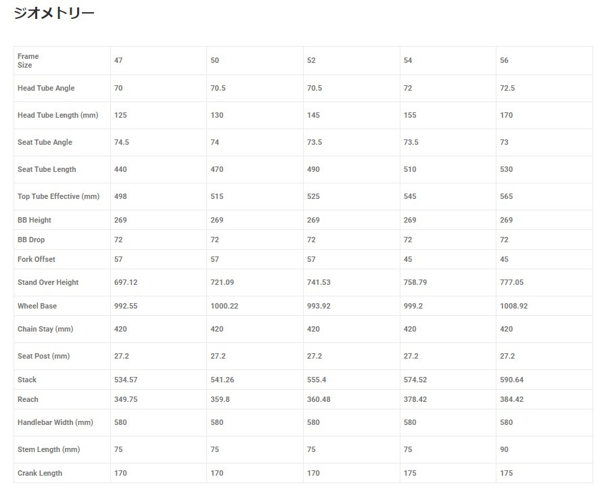Screen dimensions: 608x496
Task: Select the Stack value 555.4
Action: coord(317,380)
